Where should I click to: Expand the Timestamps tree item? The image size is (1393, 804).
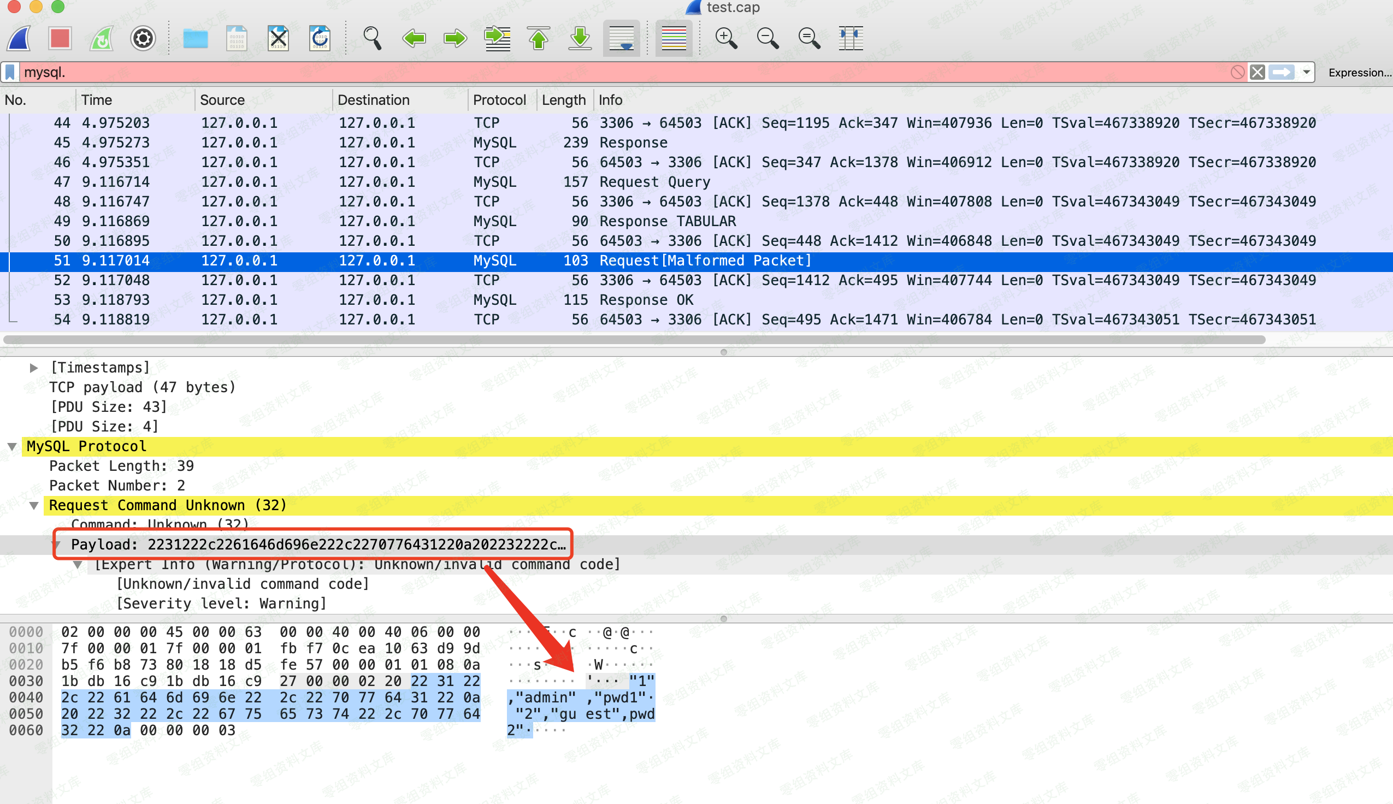(34, 368)
